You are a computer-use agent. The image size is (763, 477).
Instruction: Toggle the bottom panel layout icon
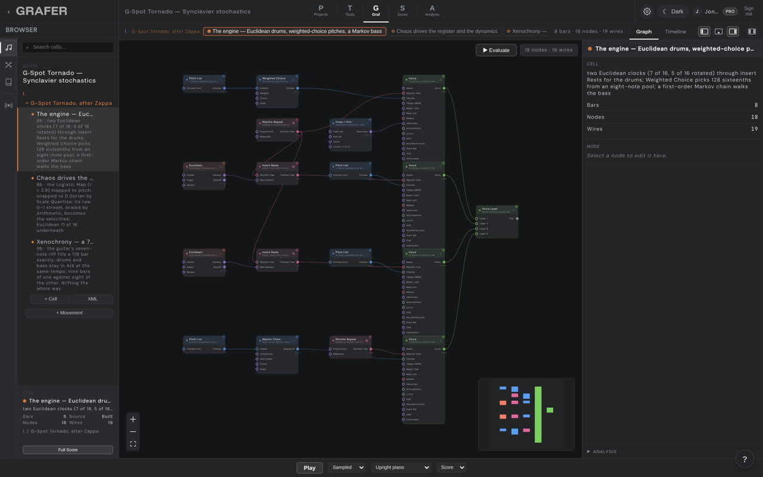point(718,32)
